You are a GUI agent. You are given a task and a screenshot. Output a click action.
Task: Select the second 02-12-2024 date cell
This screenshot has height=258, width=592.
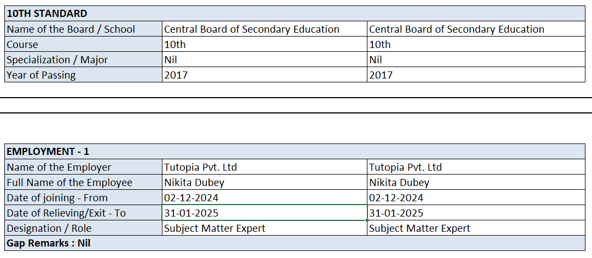pyautogui.click(x=396, y=198)
